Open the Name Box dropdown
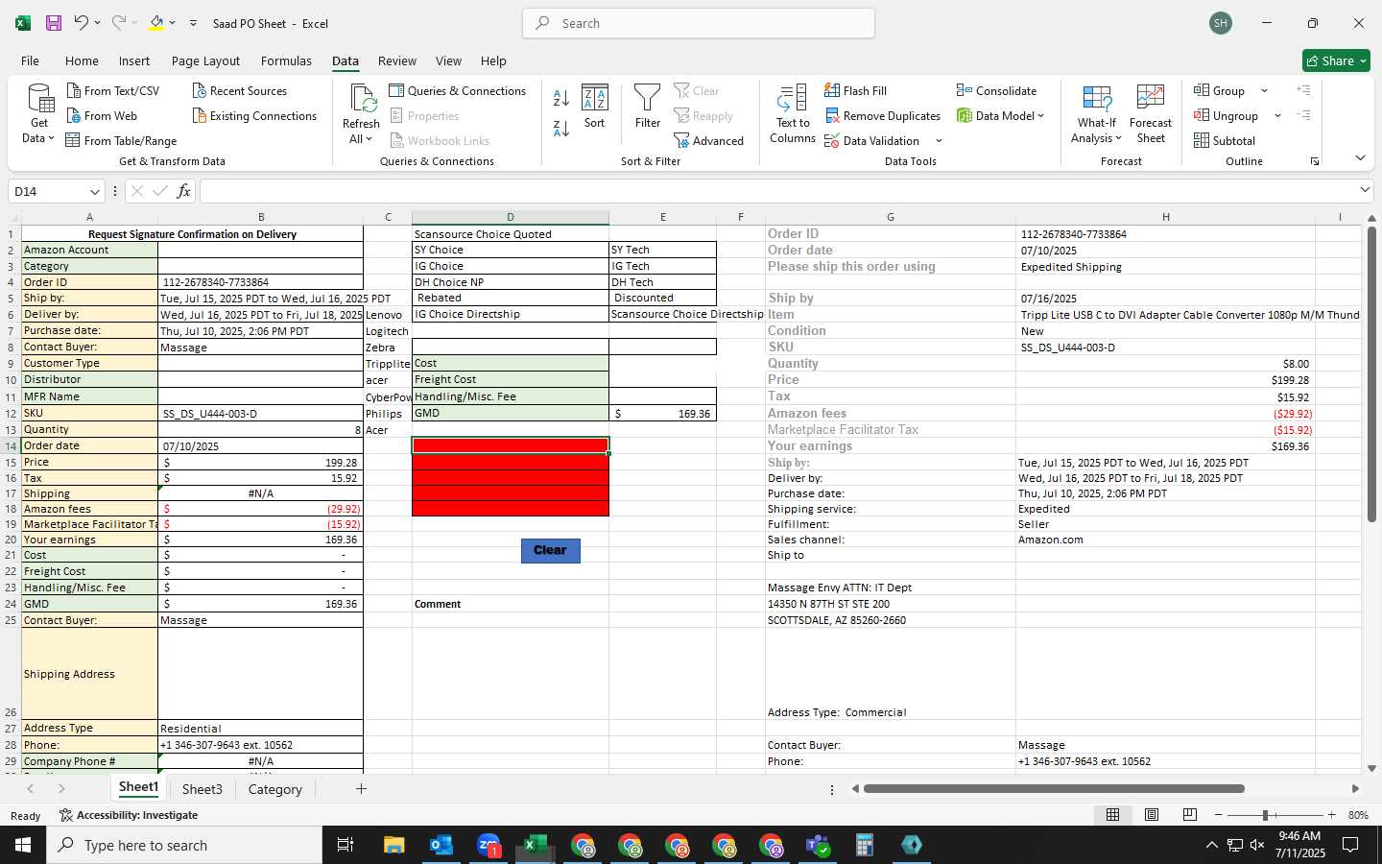 click(94, 191)
